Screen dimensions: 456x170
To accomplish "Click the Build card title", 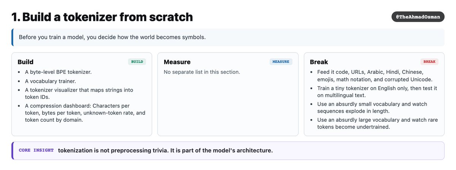I will [25, 62].
